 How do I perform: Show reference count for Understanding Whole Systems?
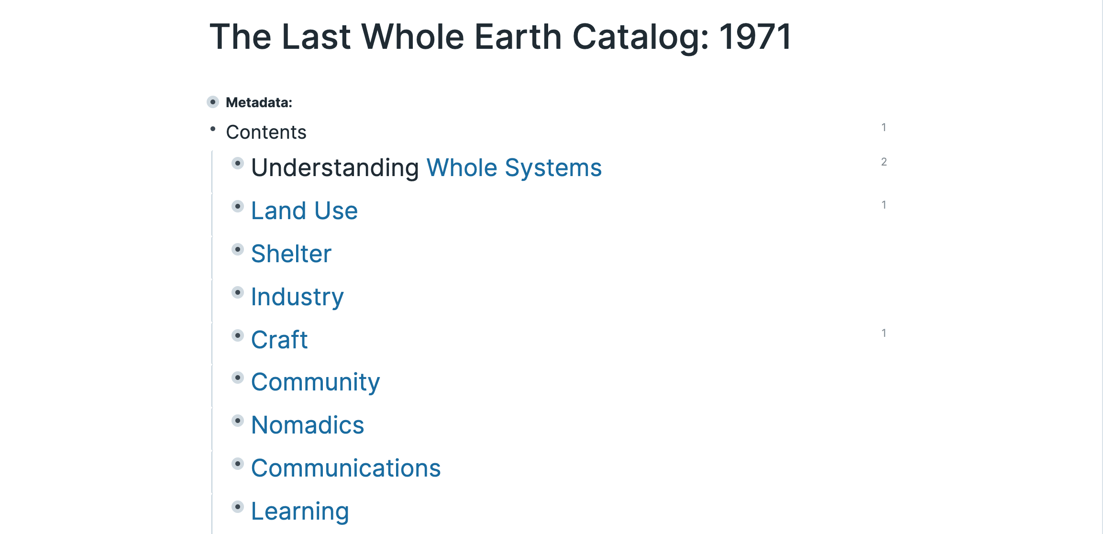coord(883,162)
